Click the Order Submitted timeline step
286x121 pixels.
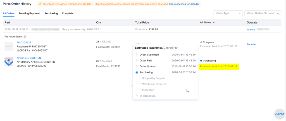(149, 54)
